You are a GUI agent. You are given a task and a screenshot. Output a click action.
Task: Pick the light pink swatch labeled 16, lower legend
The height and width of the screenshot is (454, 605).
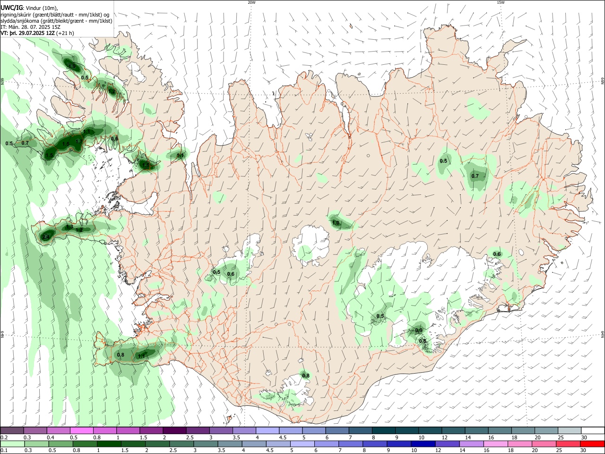pyautogui.click(x=496, y=444)
